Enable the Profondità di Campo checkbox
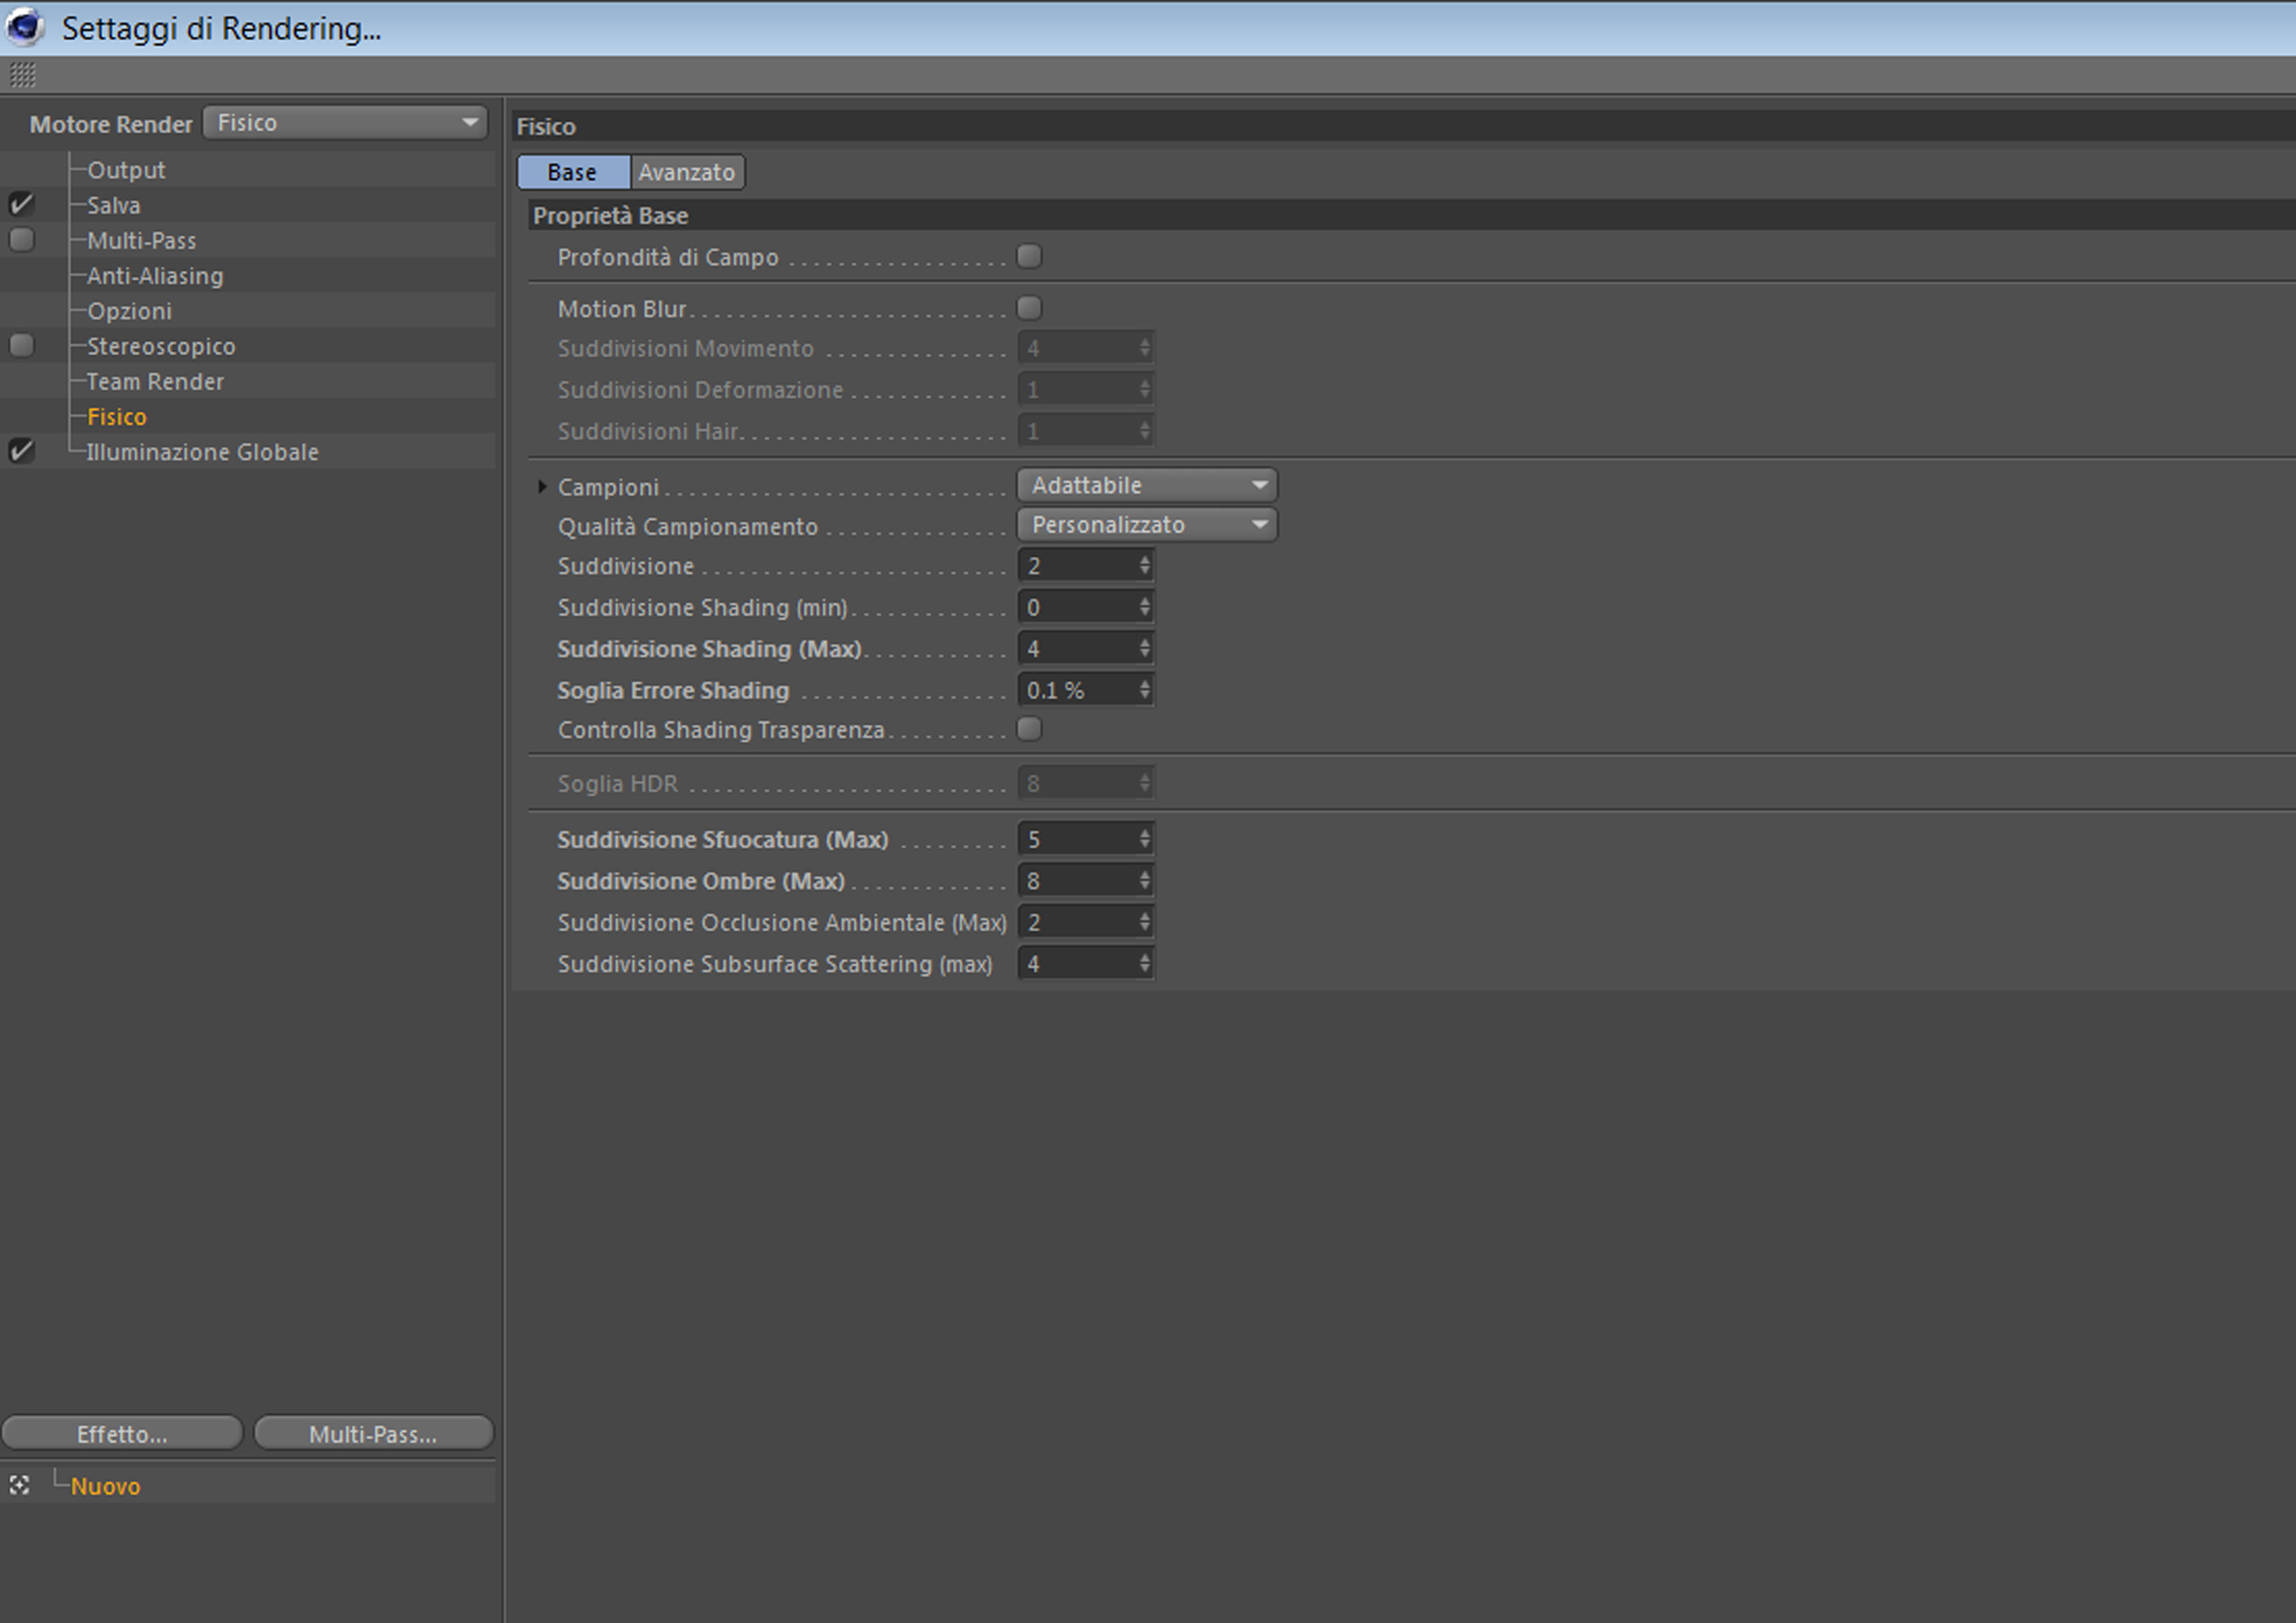This screenshot has width=2296, height=1623. (x=1029, y=257)
